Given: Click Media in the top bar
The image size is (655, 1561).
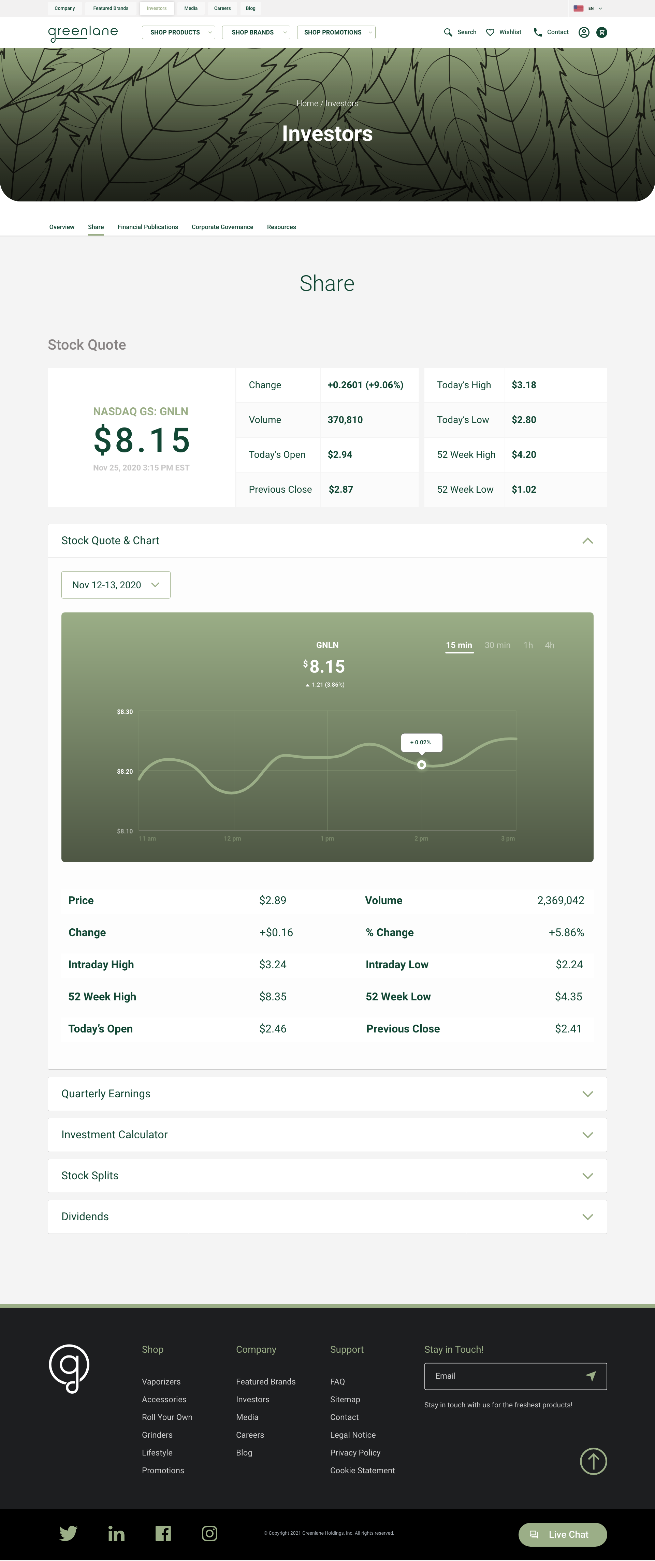Looking at the screenshot, I should click(x=191, y=9).
